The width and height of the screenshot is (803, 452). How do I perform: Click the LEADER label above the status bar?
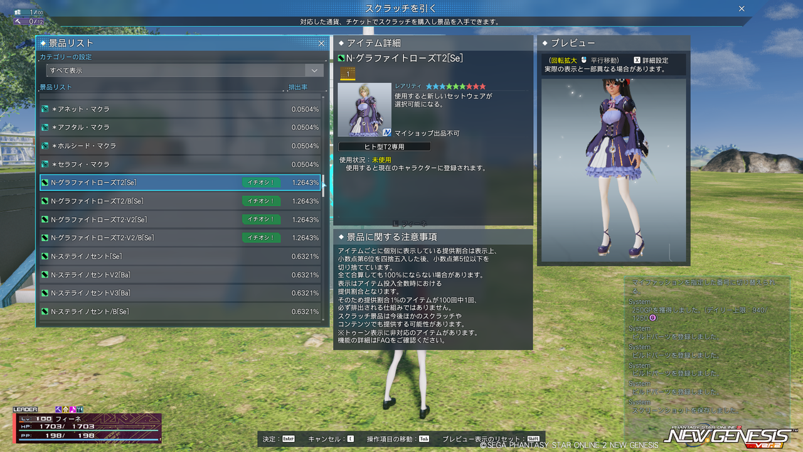(26, 409)
